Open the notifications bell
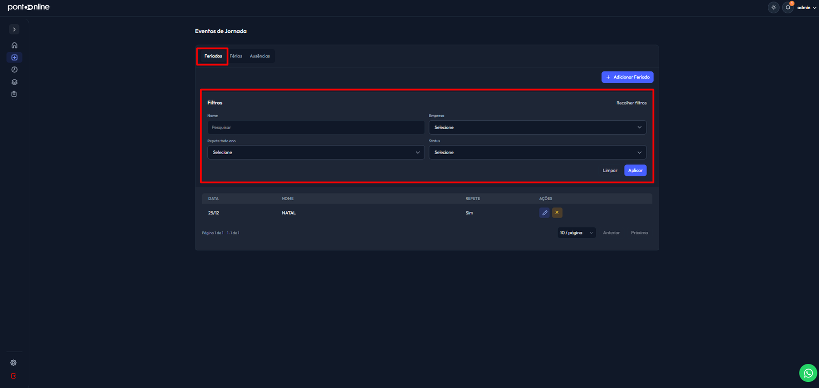The height and width of the screenshot is (388, 819). [788, 7]
